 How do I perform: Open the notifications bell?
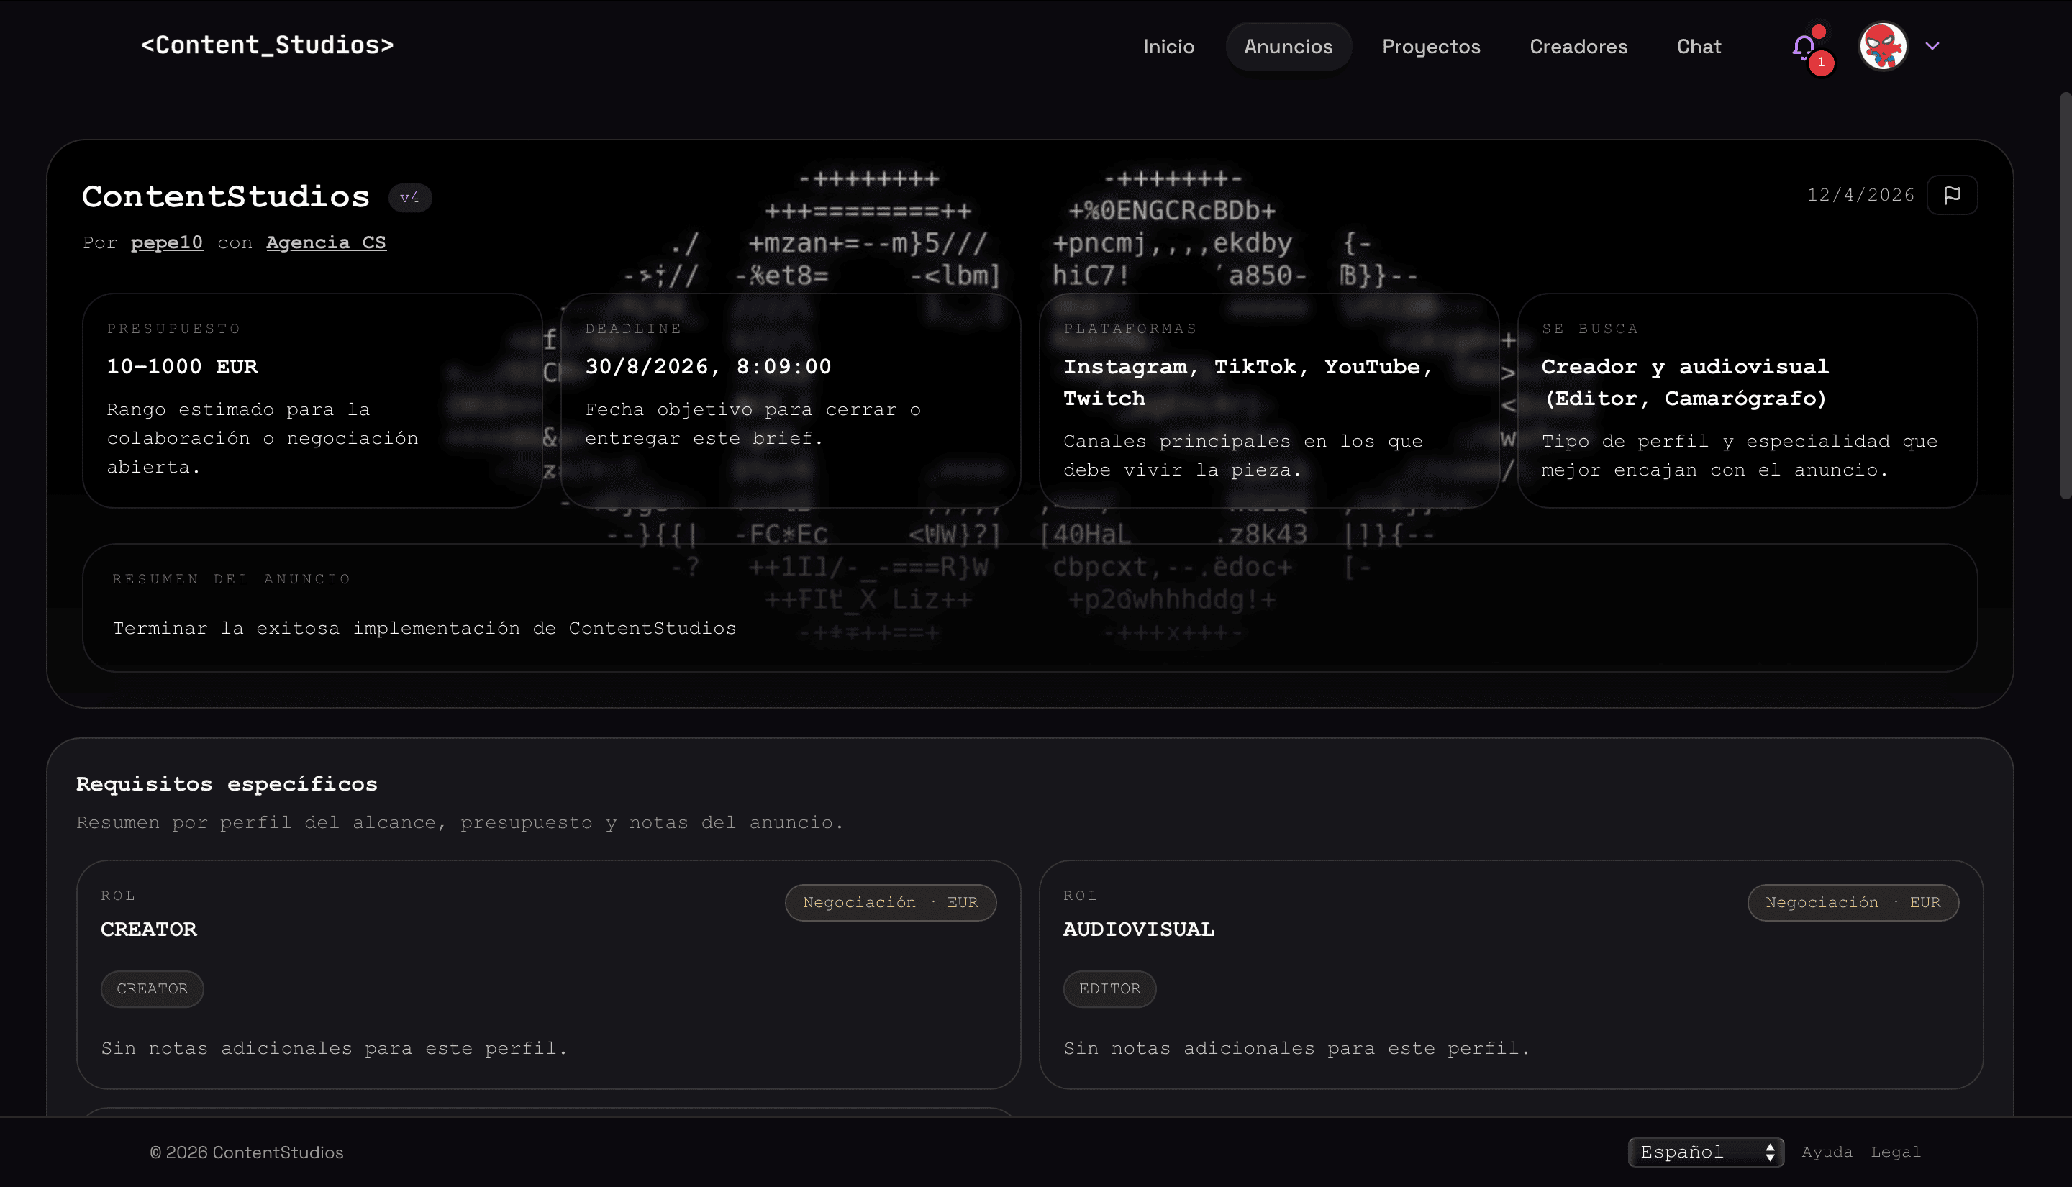point(1804,47)
